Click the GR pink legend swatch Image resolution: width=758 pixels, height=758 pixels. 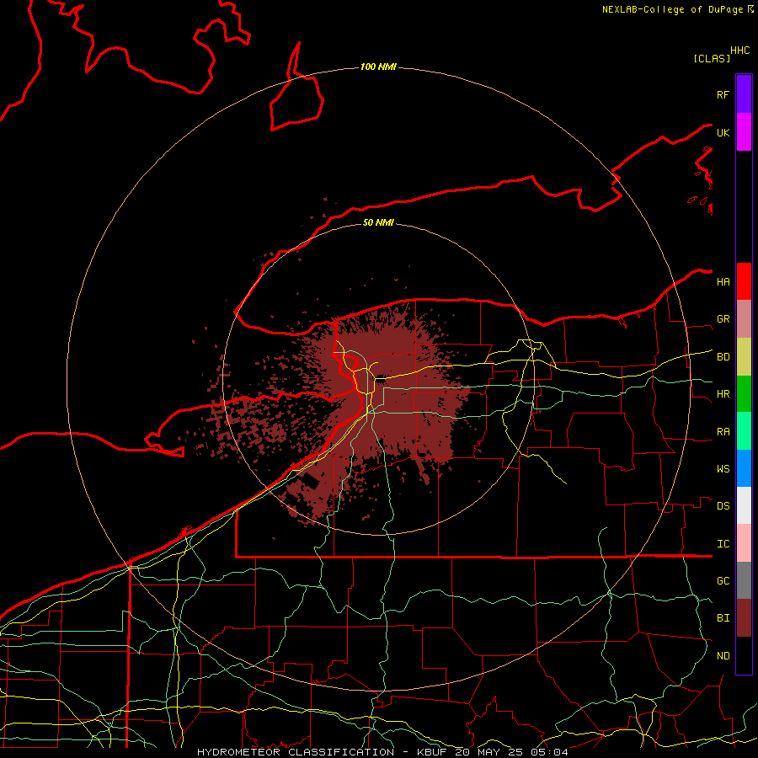pyautogui.click(x=744, y=319)
